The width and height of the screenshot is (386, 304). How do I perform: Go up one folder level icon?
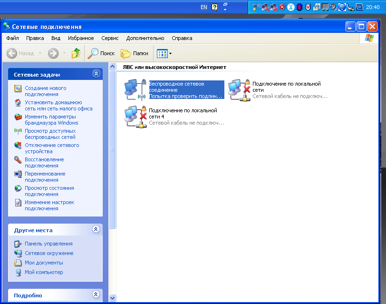76,53
